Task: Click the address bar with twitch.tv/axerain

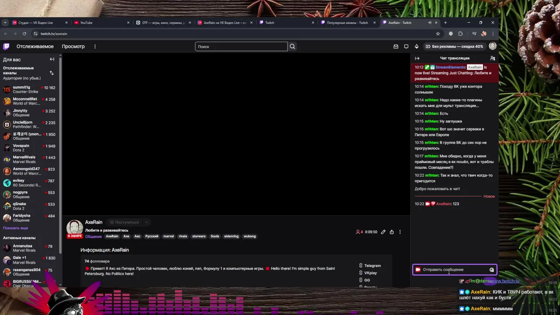Action: [x=236, y=34]
